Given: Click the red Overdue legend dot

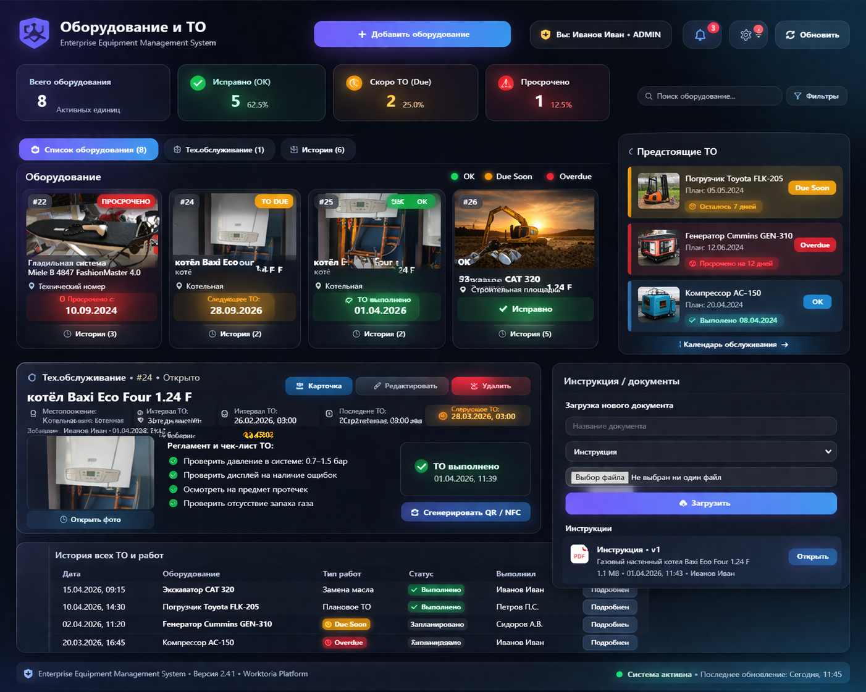Looking at the screenshot, I should click(x=550, y=177).
